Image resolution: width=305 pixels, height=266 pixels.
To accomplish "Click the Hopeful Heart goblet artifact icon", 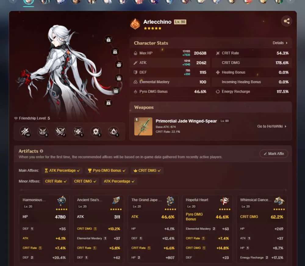I will (225, 201).
